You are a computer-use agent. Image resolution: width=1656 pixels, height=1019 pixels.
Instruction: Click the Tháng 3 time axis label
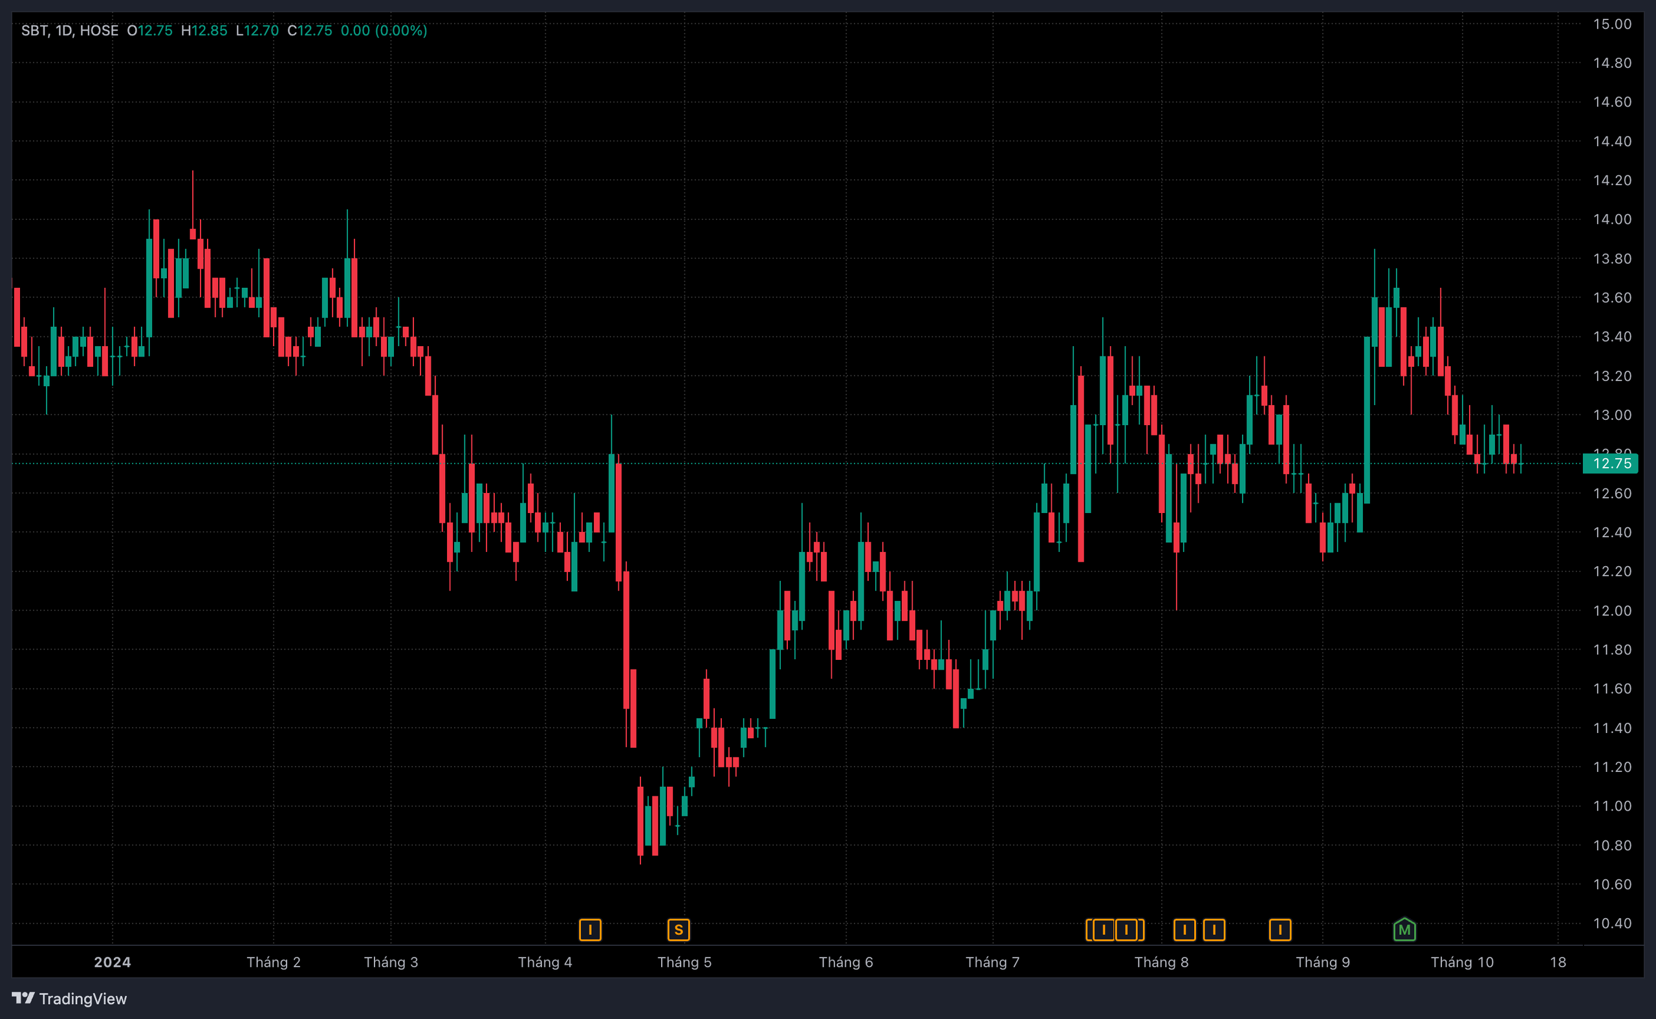click(x=391, y=961)
